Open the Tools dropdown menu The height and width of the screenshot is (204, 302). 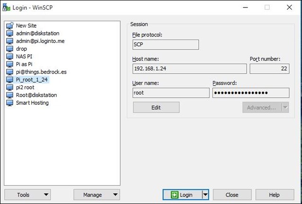click(27, 195)
